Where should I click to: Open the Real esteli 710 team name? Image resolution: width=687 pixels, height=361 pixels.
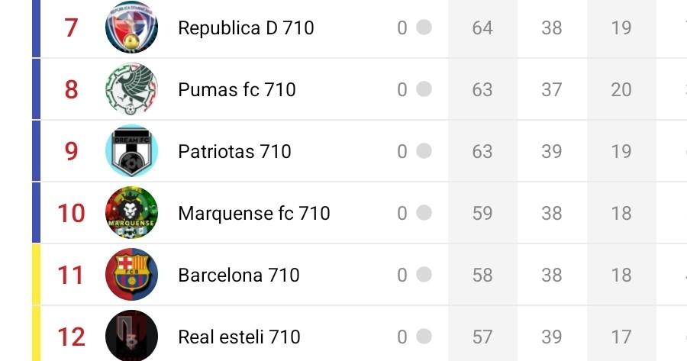[x=239, y=337]
